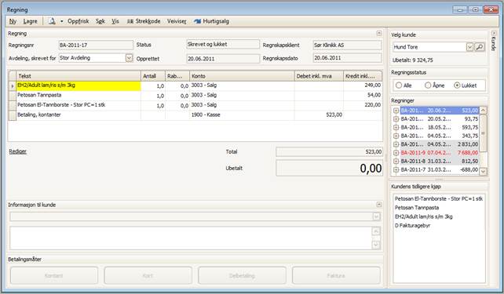The width and height of the screenshot is (504, 294).
Task: Expand the invoice with amount 343,75
Action: point(396,136)
